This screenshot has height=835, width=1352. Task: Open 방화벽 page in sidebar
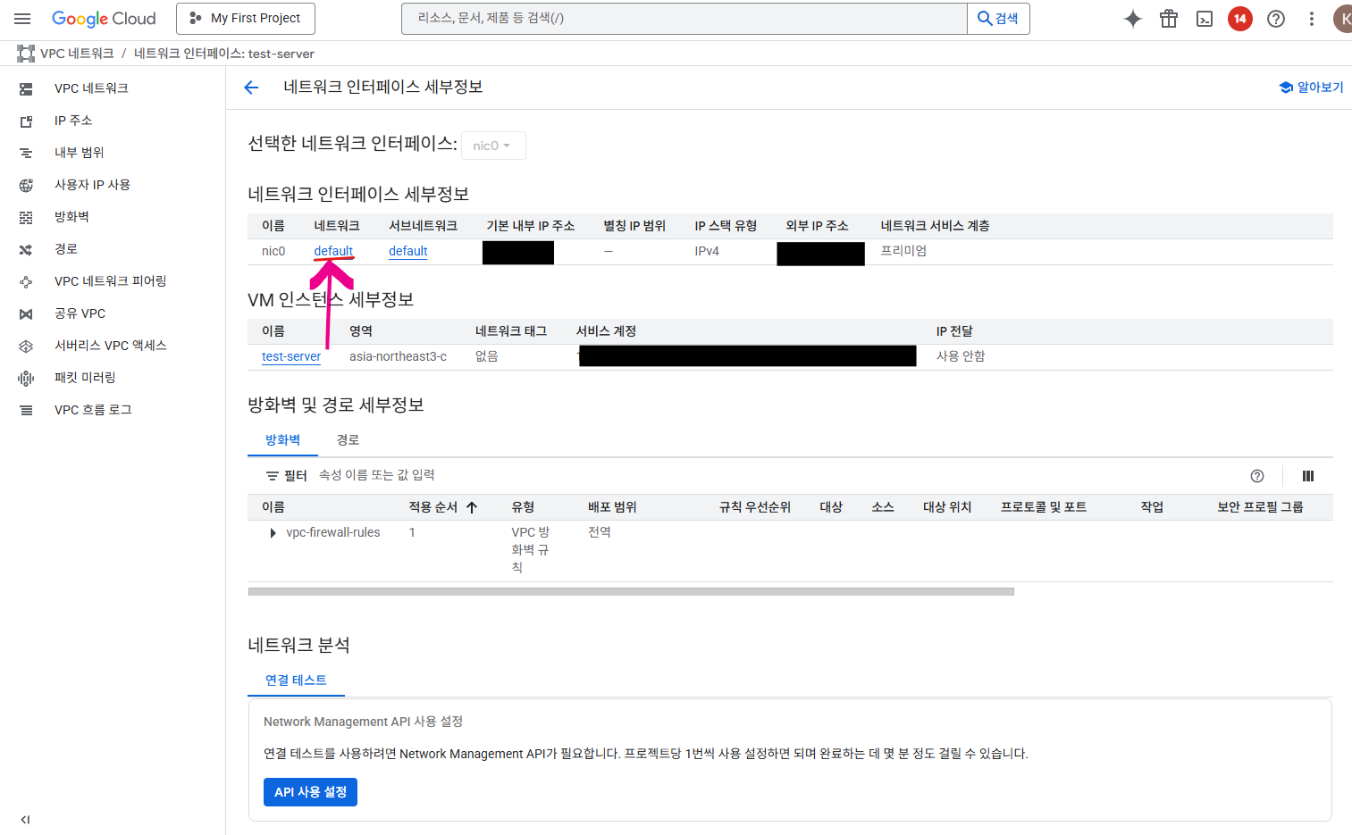pos(71,217)
